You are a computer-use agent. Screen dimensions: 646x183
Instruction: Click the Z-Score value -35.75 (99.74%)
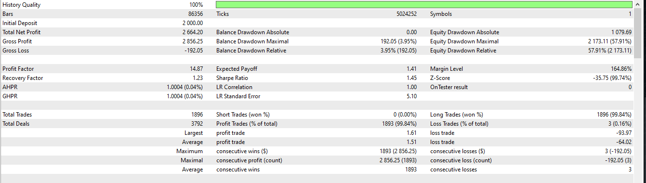coord(608,78)
